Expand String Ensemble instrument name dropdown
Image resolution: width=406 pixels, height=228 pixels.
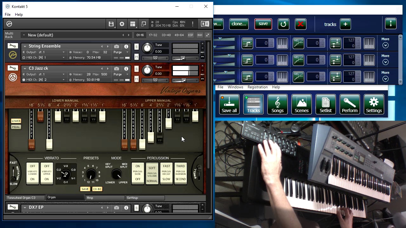tap(25, 46)
